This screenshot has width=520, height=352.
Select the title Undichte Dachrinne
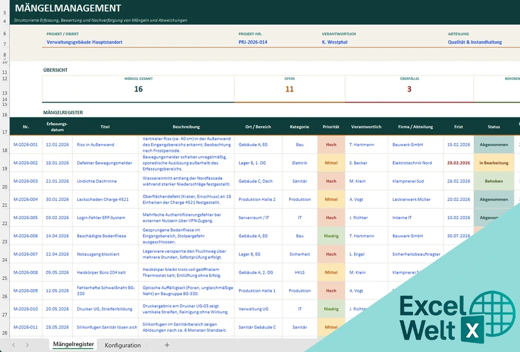click(97, 181)
